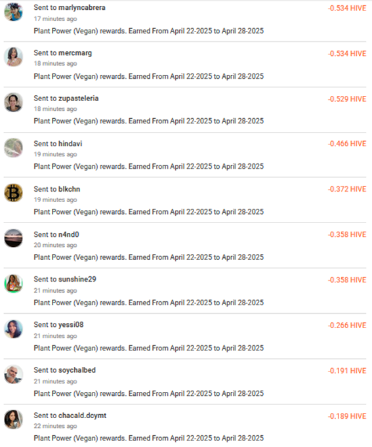Click sunshine29's green-ringed avatar
Viewport: 372px width, 447px height.
click(x=13, y=284)
